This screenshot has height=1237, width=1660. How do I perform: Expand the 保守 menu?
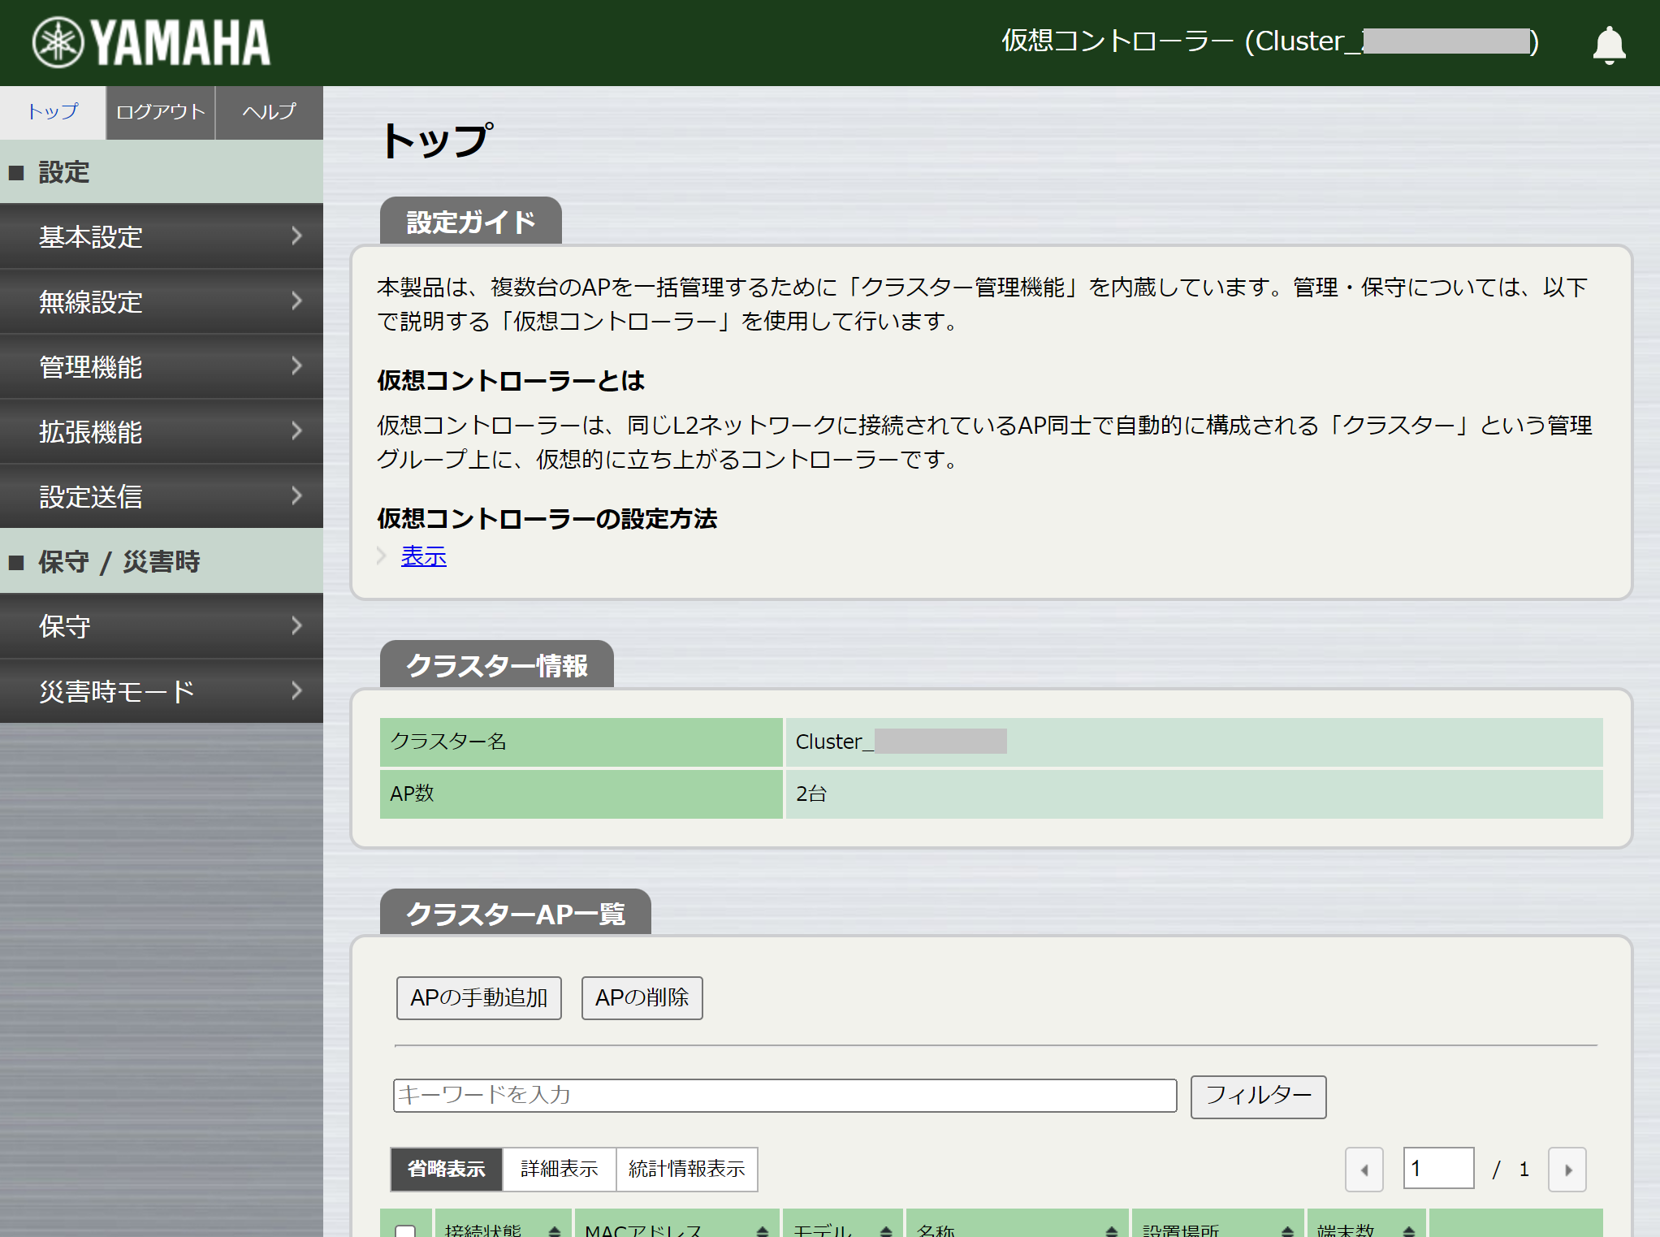pos(161,626)
